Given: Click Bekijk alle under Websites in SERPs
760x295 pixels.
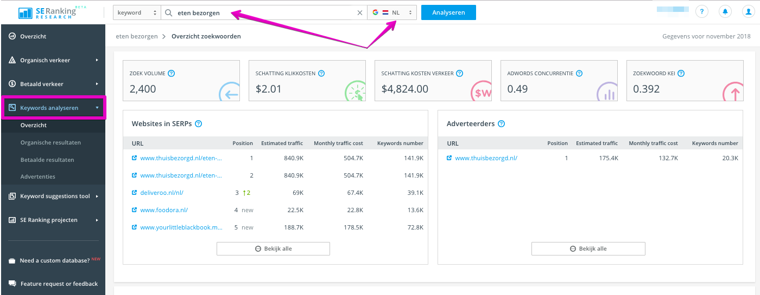Looking at the screenshot, I should (273, 248).
